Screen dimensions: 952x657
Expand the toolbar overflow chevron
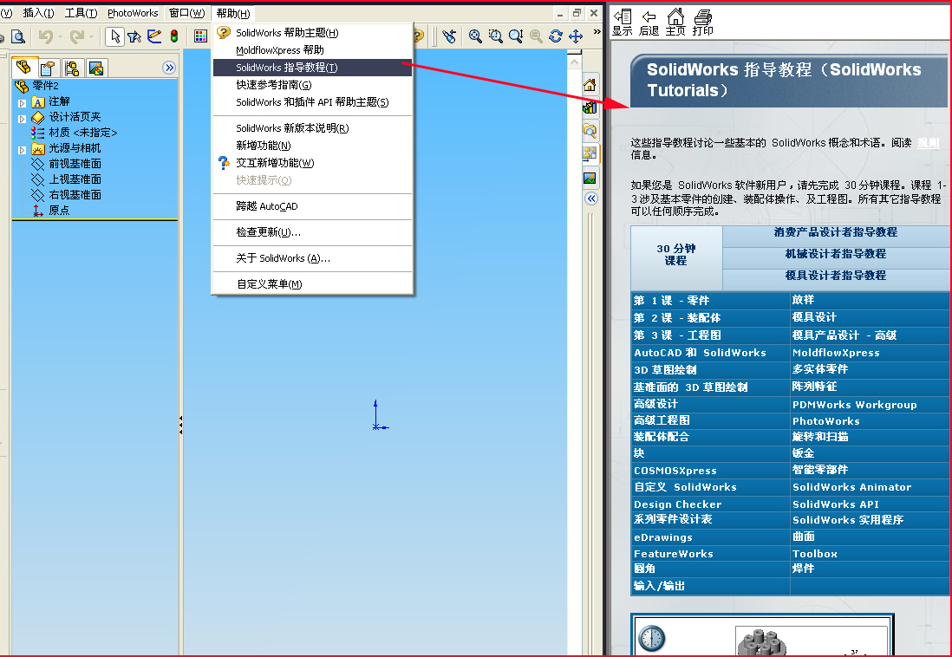tap(597, 31)
